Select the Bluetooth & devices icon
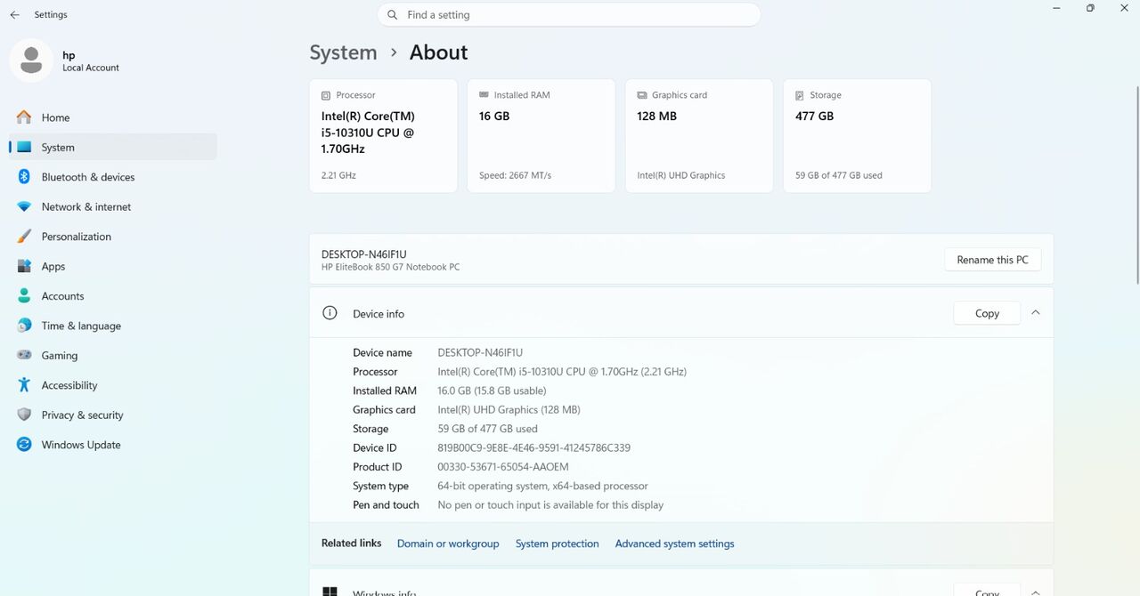The width and height of the screenshot is (1140, 596). tap(24, 177)
